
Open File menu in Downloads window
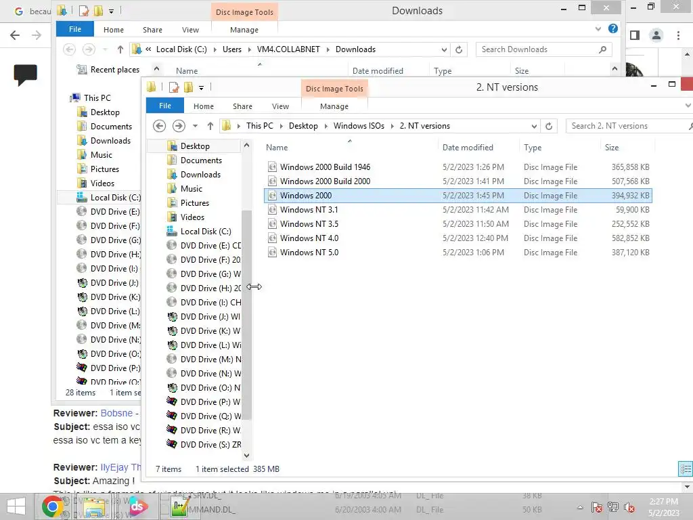[x=74, y=29]
